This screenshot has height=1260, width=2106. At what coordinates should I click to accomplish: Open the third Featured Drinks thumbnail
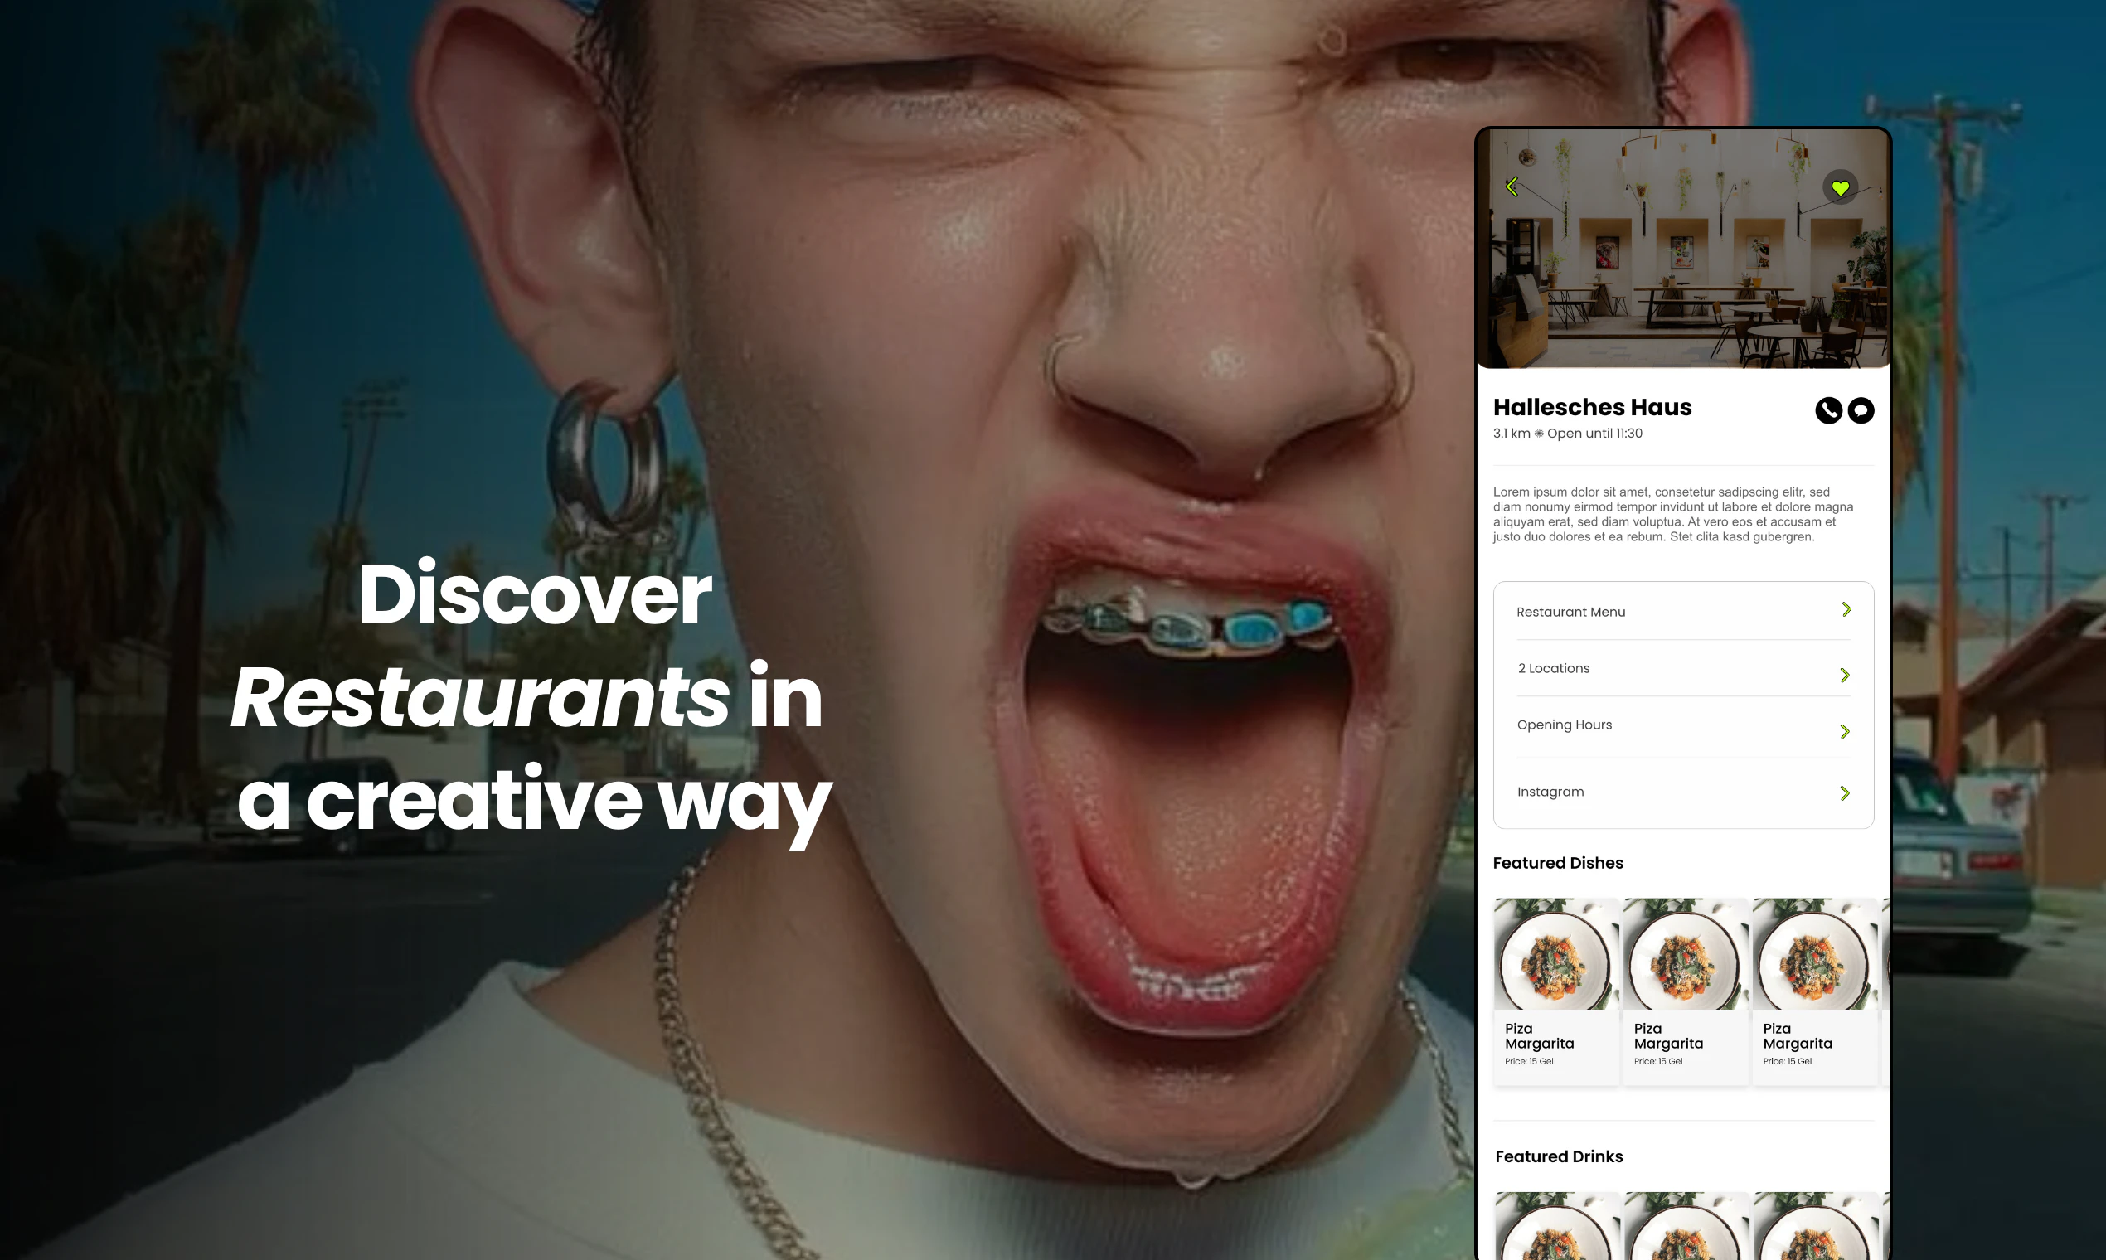point(1814,1226)
